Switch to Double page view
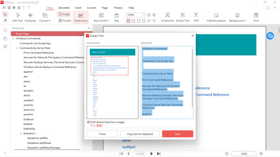This screenshot has height=157, width=280. click(65, 21)
